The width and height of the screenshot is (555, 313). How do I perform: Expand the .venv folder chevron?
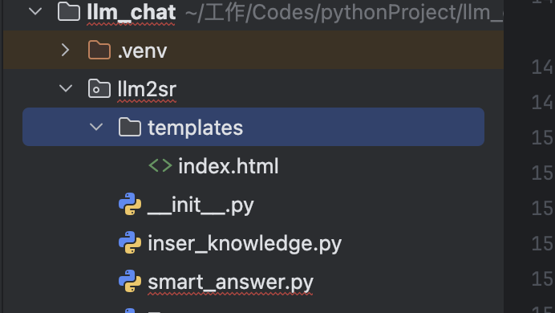66,50
